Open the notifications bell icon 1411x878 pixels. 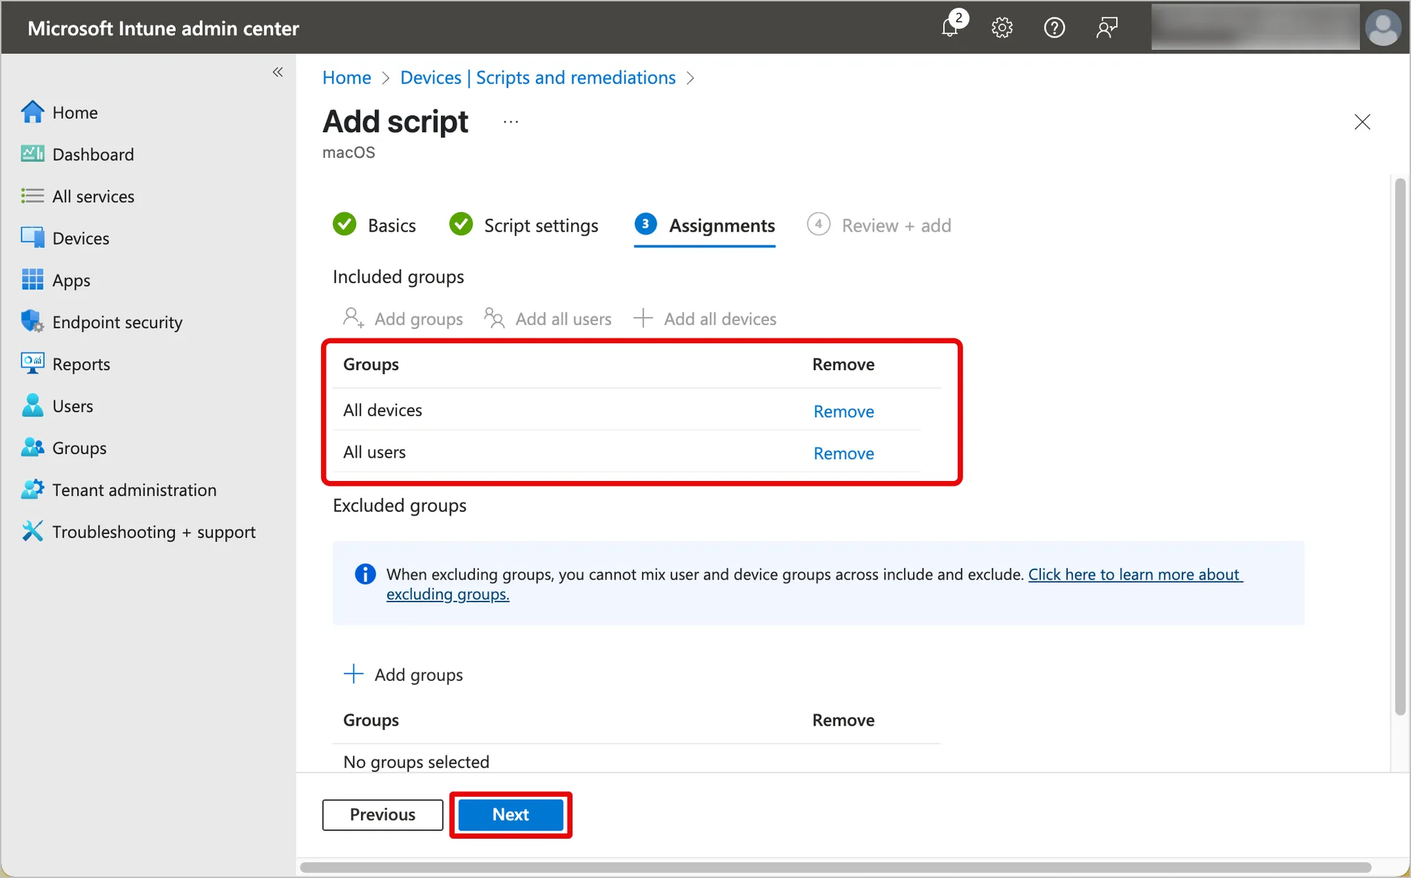point(950,28)
